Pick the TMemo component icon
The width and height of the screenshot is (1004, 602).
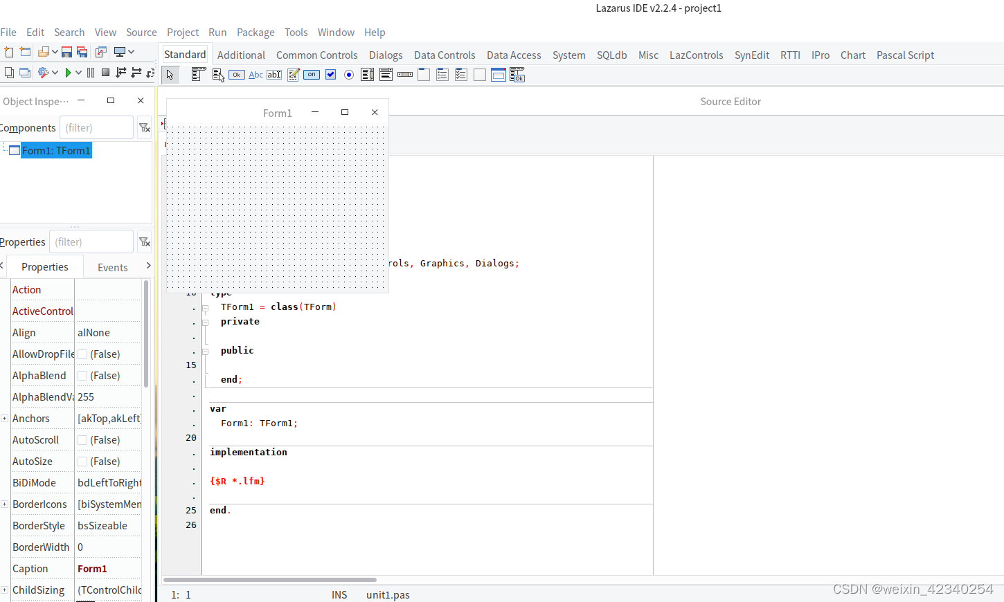click(293, 75)
